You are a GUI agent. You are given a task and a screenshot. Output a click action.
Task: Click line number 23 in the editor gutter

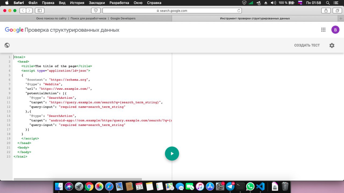tap(9, 156)
